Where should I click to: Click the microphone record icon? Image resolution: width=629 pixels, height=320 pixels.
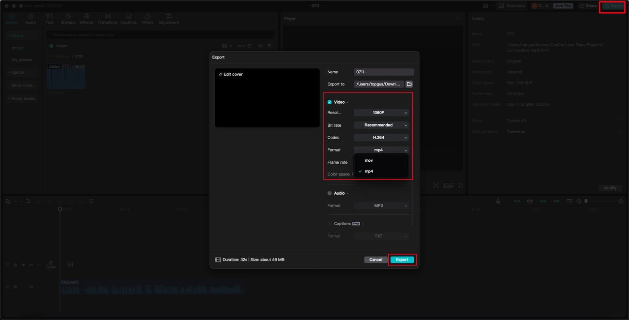498,201
